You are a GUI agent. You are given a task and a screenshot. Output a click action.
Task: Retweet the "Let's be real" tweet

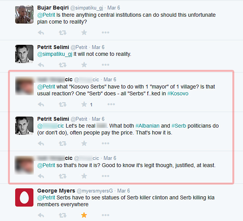[63, 144]
